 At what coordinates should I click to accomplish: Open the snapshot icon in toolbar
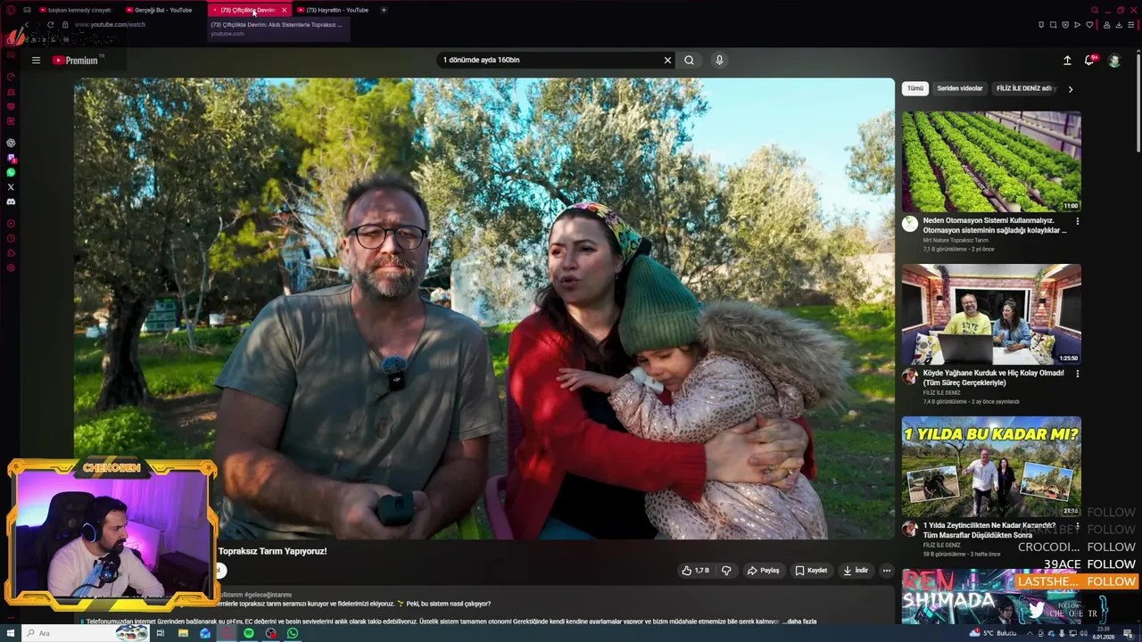1054,25
